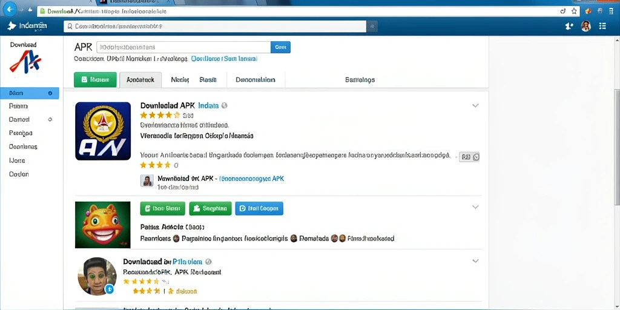Click the blue Itall Ceagon button

pos(259,208)
